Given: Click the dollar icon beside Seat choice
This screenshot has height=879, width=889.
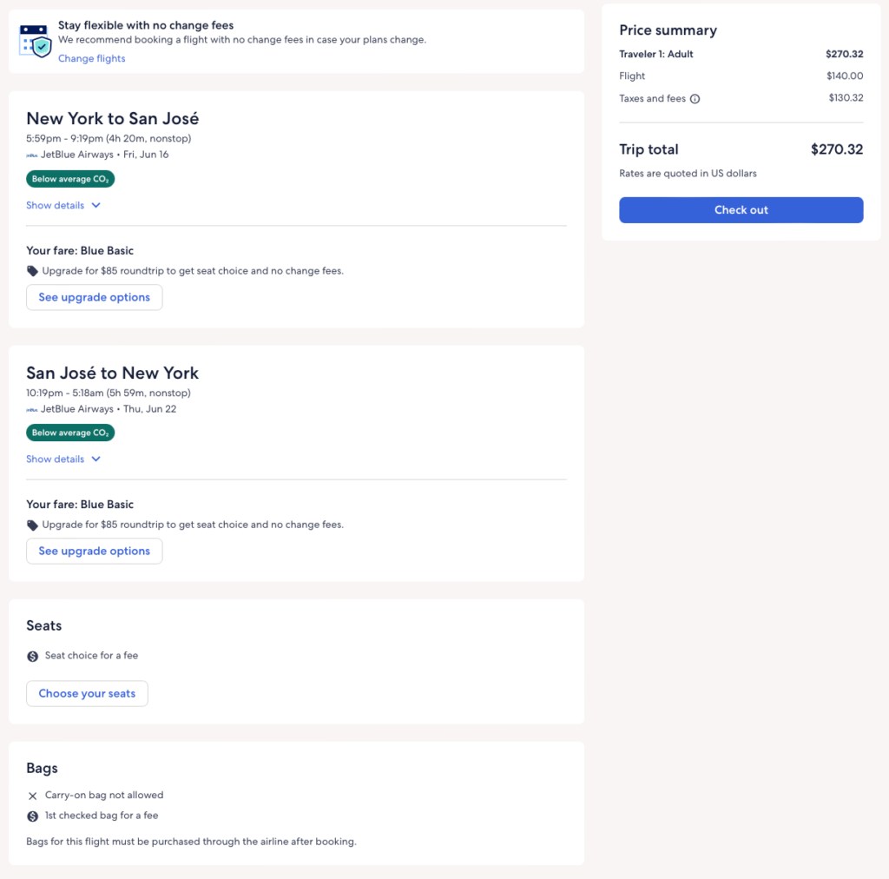Looking at the screenshot, I should (x=33, y=656).
